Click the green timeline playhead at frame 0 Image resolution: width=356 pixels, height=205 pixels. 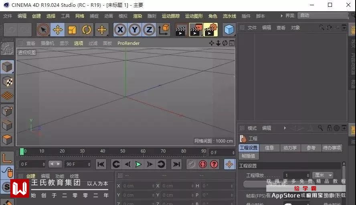pos(22,151)
